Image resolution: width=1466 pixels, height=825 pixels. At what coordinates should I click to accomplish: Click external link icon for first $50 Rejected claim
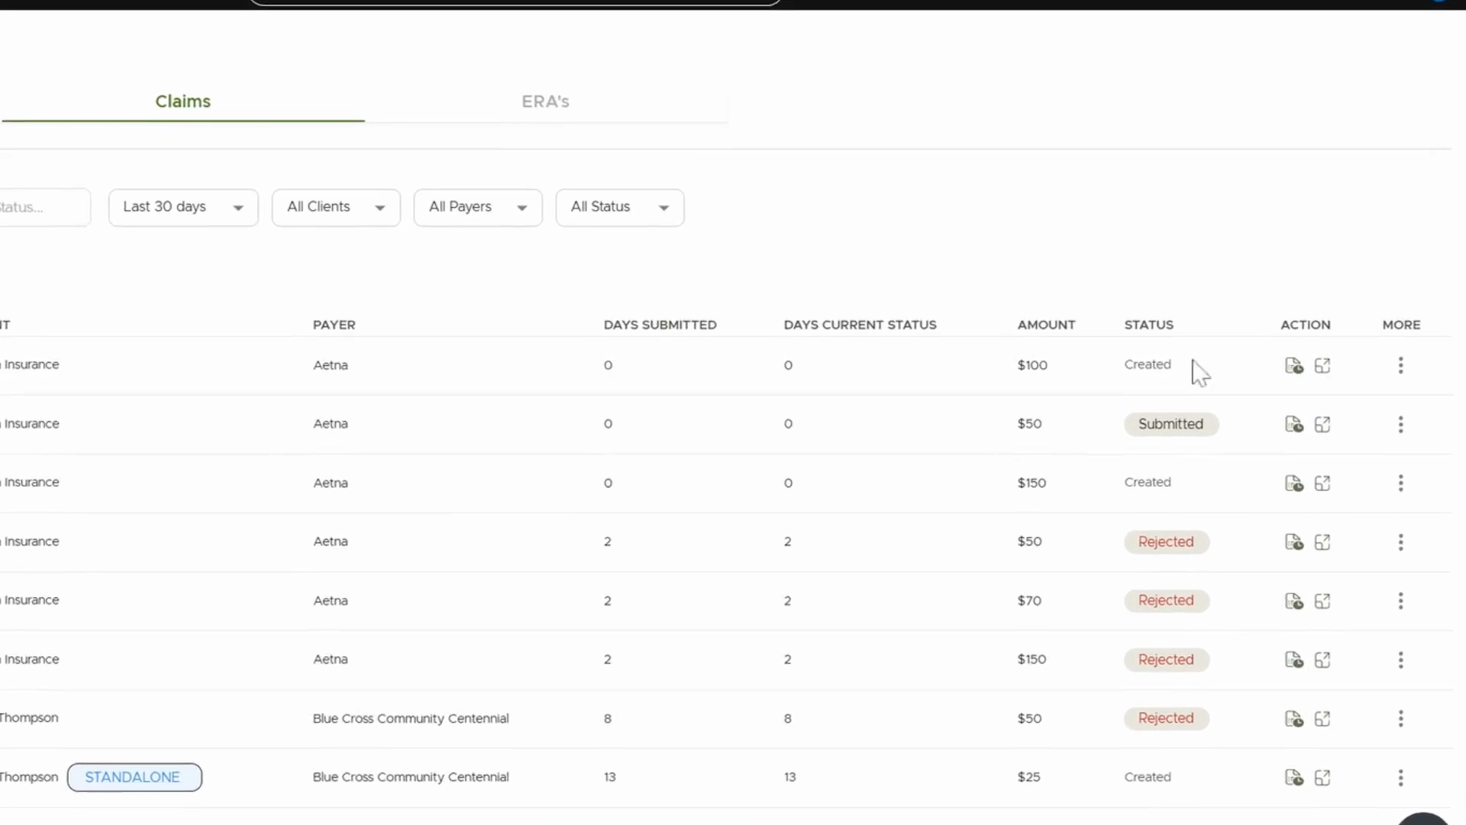coord(1322,542)
